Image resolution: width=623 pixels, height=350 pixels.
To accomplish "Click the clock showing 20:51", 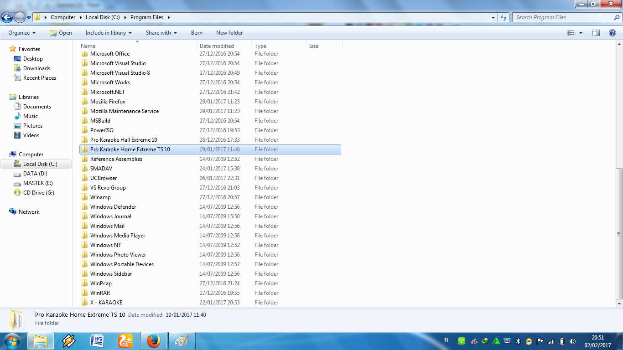I will pyautogui.click(x=597, y=338).
